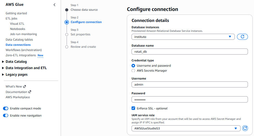254x136 pixels.
Task: Click the Database name input field
Action: pos(189,52)
